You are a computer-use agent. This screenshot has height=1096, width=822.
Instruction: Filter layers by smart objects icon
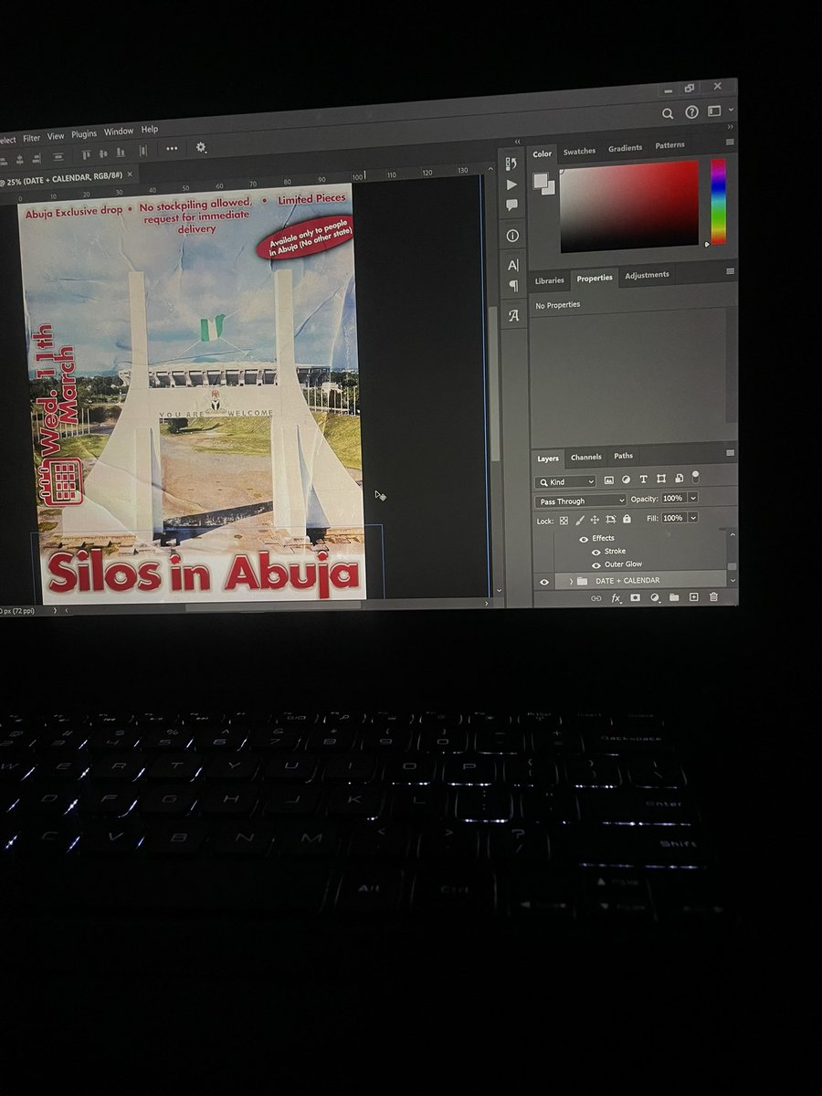coord(679,479)
